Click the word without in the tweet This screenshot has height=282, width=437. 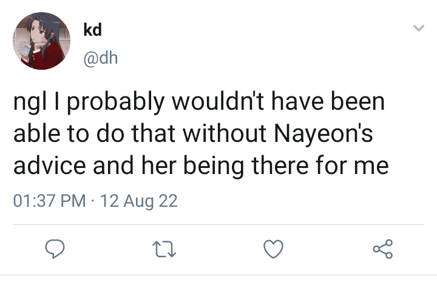point(225,133)
